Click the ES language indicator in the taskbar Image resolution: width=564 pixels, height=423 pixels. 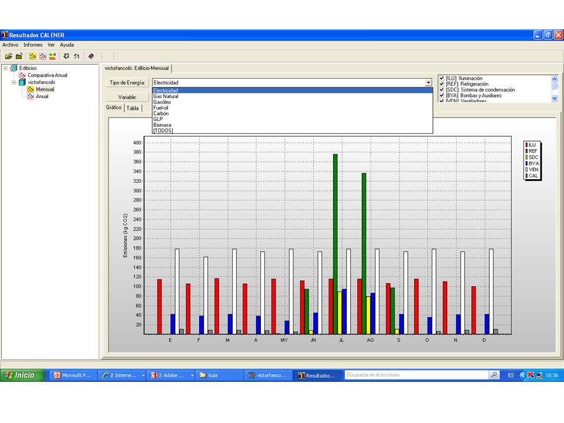pos(511,375)
